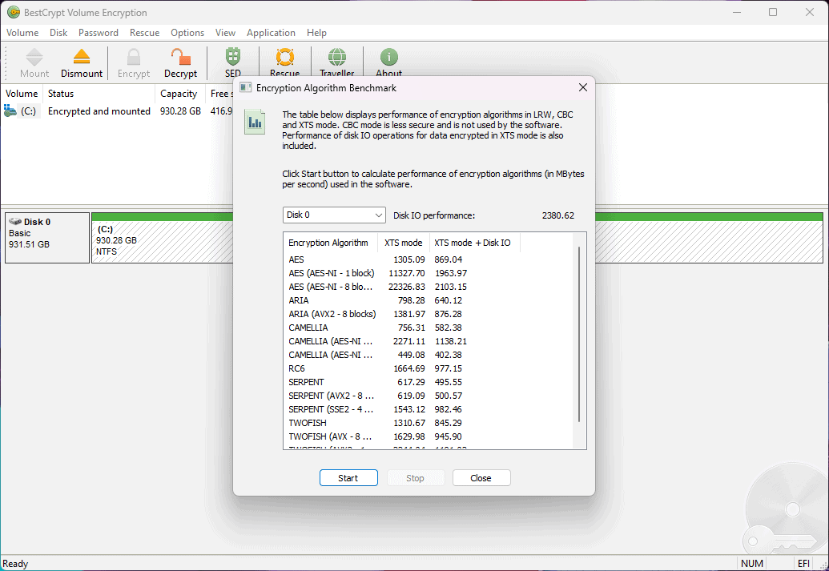
Task: Click the Volume column header
Action: click(22, 94)
